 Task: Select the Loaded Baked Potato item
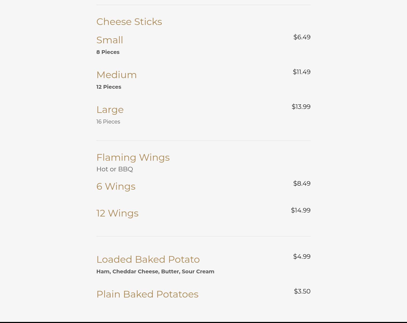[x=148, y=260]
